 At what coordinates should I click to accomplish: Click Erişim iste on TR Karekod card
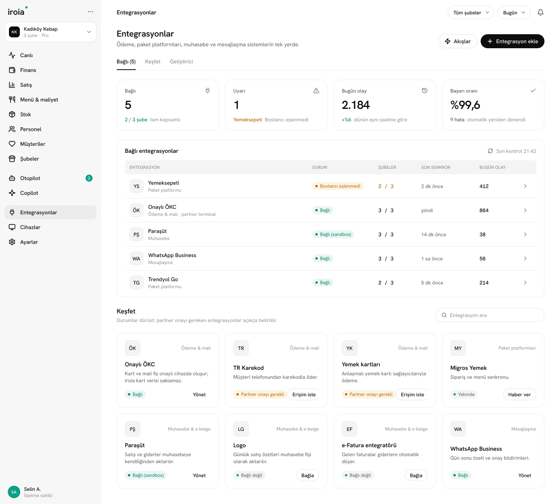(x=304, y=394)
